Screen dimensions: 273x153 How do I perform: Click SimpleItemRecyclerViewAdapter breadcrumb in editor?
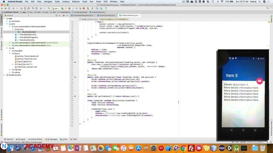tap(114, 19)
